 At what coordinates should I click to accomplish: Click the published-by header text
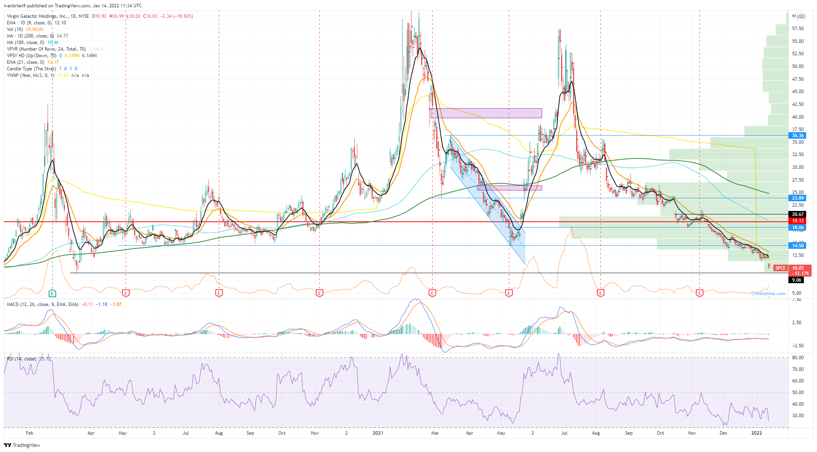tap(73, 6)
